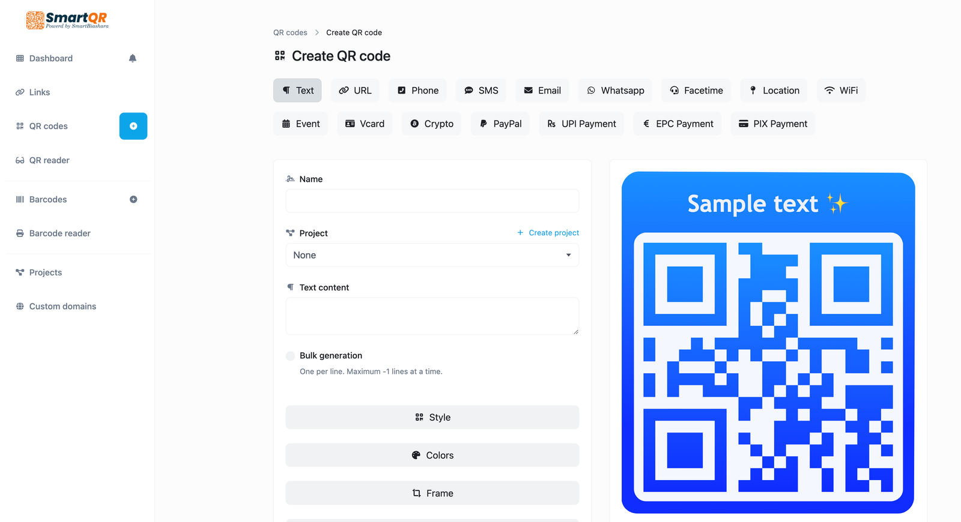Click the Sample text frame label

(767, 204)
